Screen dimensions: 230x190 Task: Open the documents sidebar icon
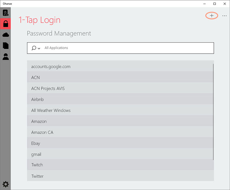(x=6, y=46)
